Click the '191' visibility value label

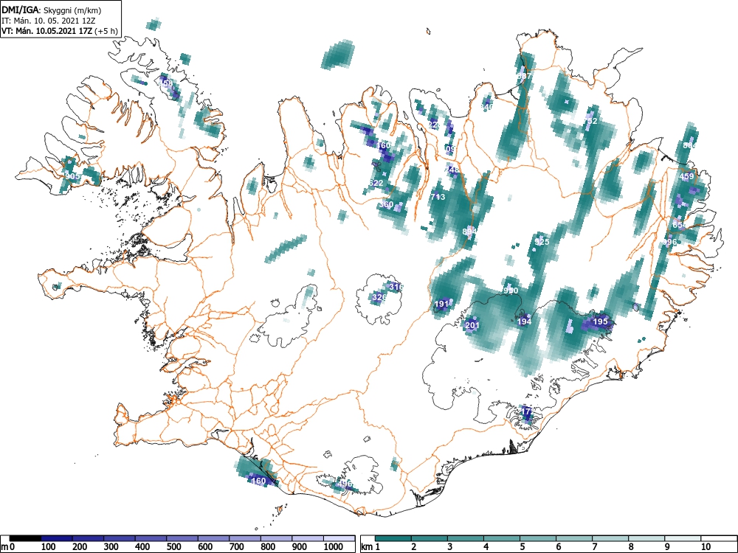pos(441,304)
